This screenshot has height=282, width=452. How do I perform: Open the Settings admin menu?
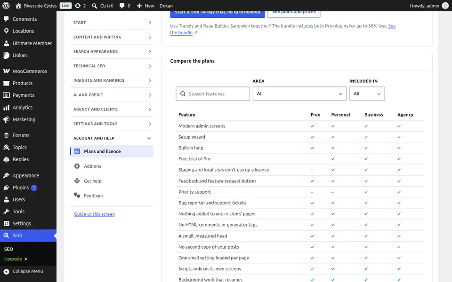pos(28,223)
